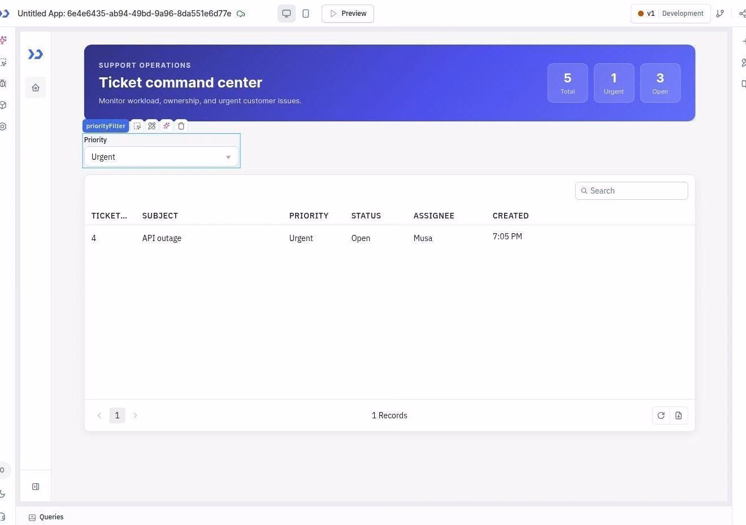Refresh the table data
This screenshot has width=746, height=525.
pyautogui.click(x=661, y=415)
